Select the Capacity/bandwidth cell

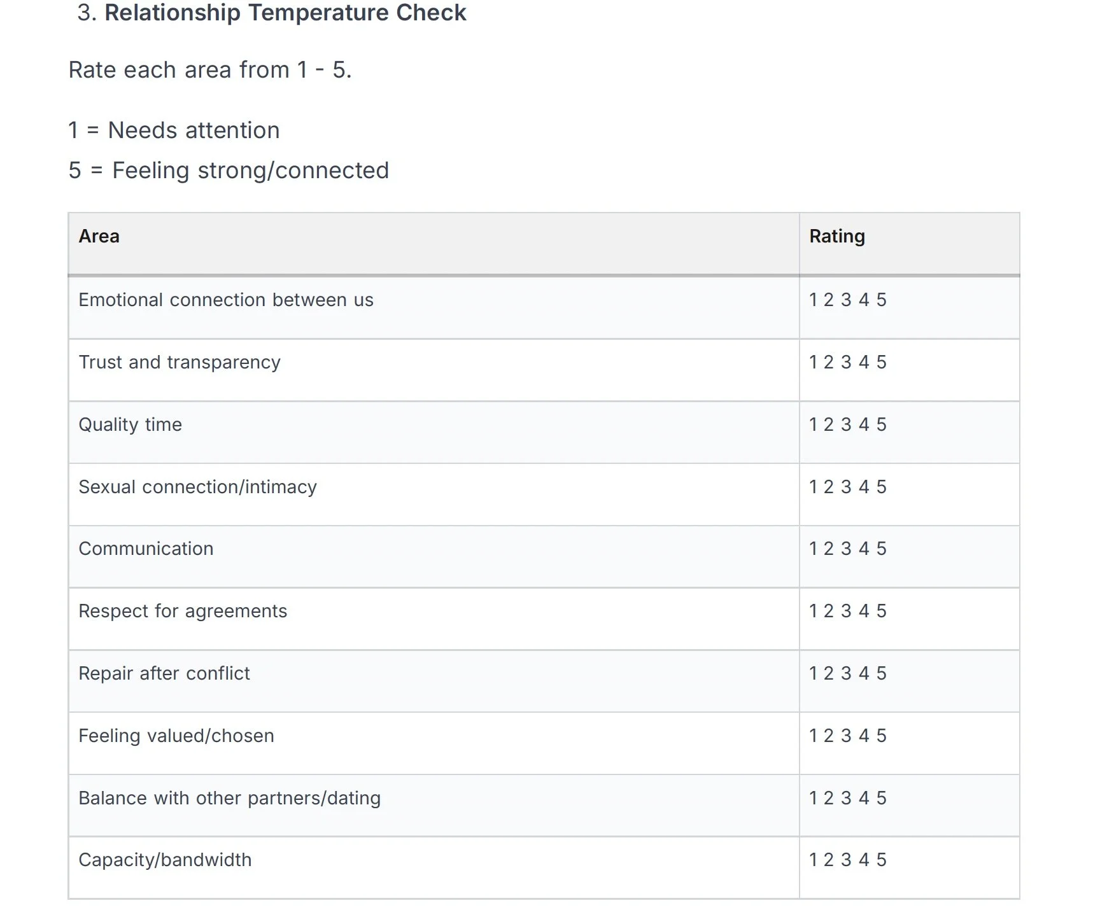(x=434, y=868)
